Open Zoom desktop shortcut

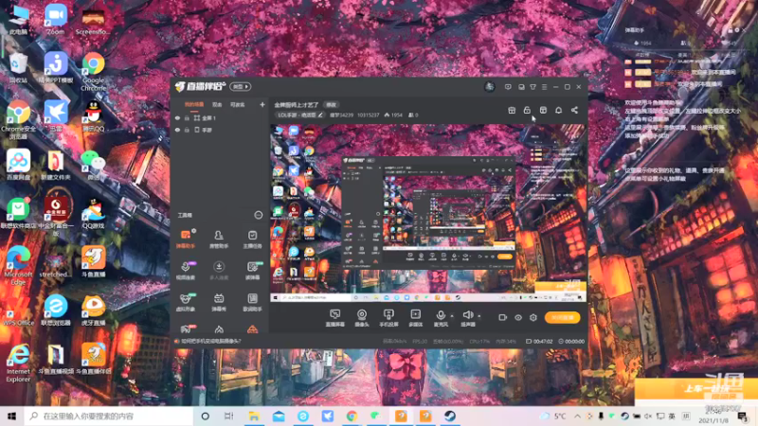[x=56, y=19]
